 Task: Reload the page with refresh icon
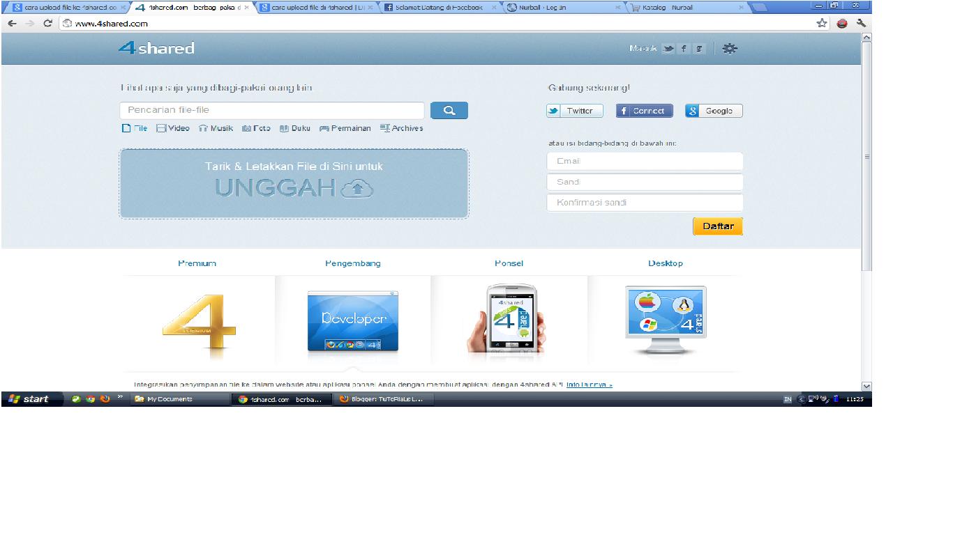pyautogui.click(x=48, y=23)
